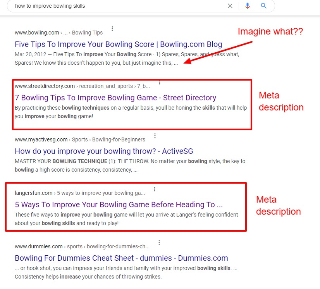Click the search magnifier icon
Image resolution: width=320 pixels, height=289 pixels.
coord(264,6)
